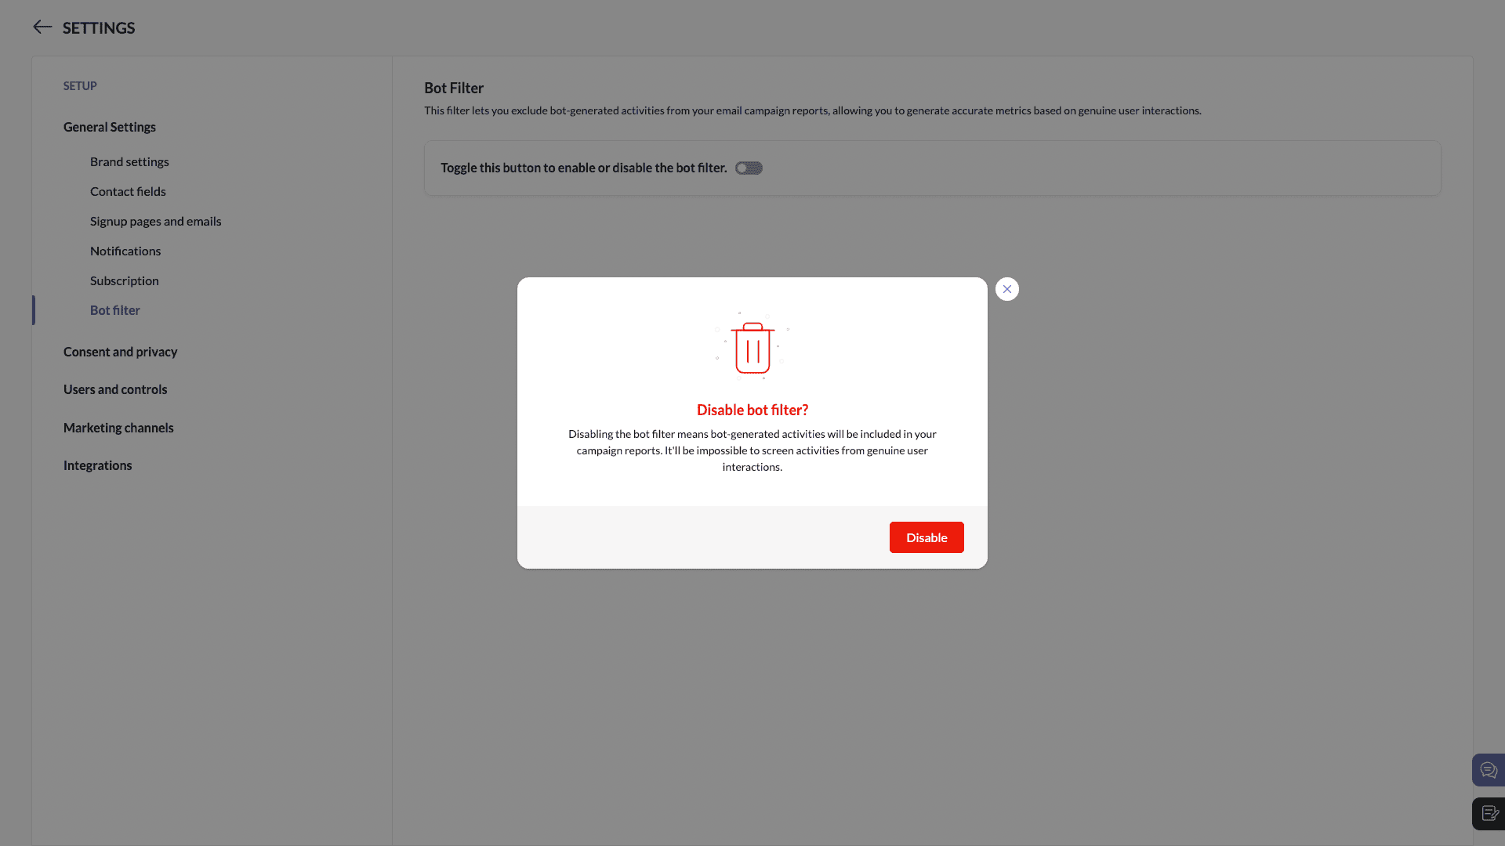Viewport: 1505px width, 846px height.
Task: Open the chat support icon
Action: coord(1488,770)
